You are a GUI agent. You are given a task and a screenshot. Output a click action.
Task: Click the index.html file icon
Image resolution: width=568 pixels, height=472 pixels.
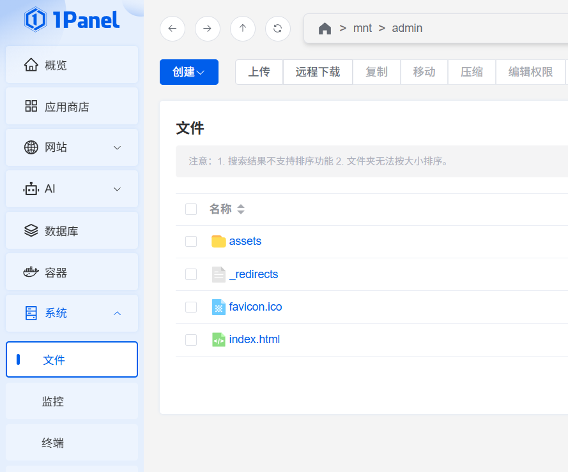coord(219,339)
